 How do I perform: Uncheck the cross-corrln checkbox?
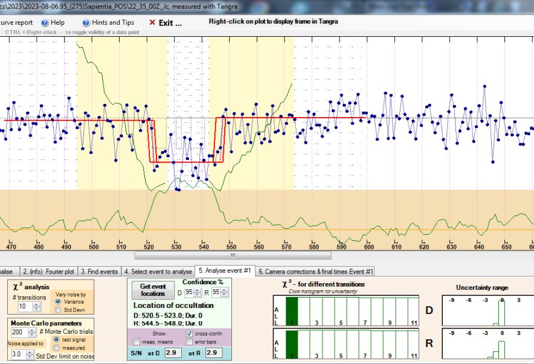190,333
